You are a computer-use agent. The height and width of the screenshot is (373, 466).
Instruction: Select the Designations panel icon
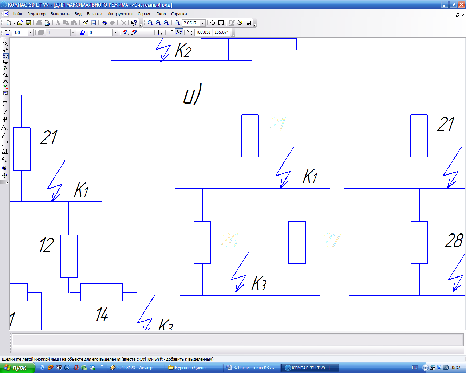[x=5, y=56]
